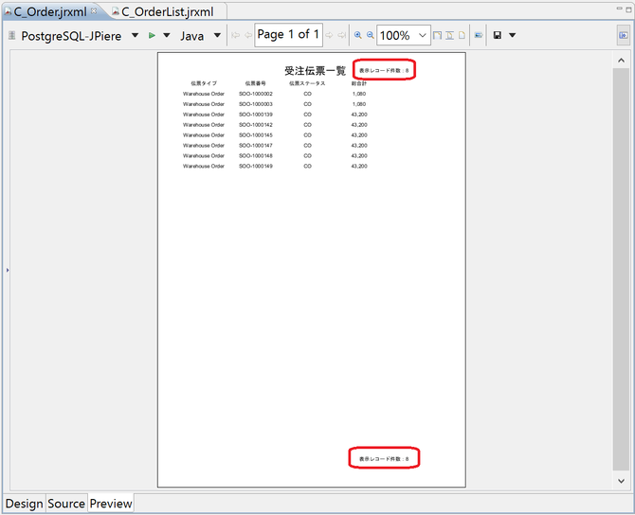The image size is (635, 515).
Task: Click the 総合計 column header
Action: (359, 83)
